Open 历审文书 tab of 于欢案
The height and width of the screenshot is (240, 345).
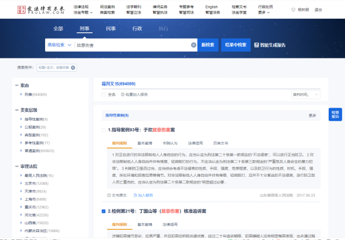pos(221,143)
